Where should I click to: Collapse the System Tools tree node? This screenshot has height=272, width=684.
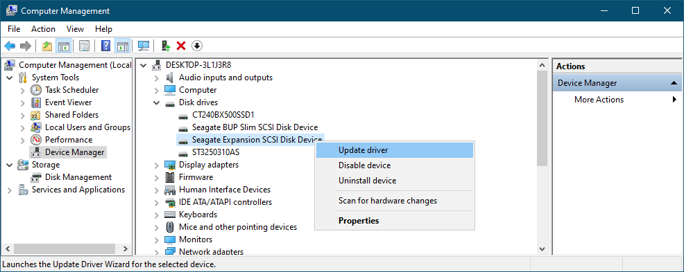click(x=10, y=78)
